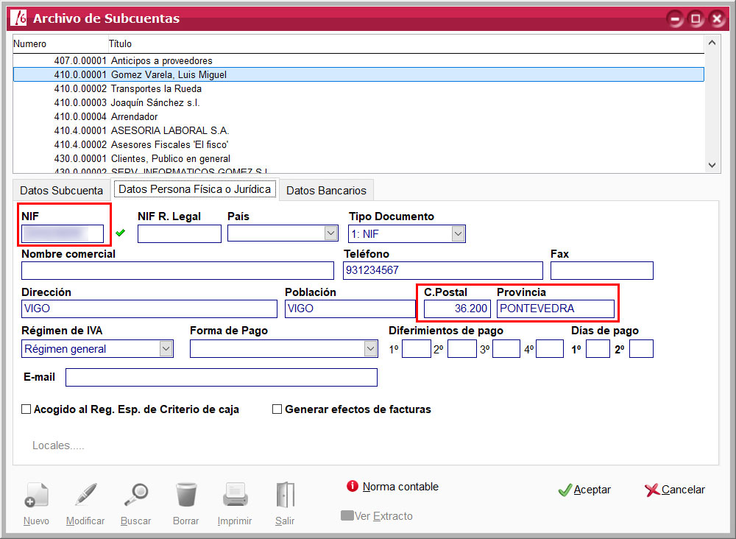This screenshot has height=539, width=736.
Task: Open the Norma contable link
Action: [x=400, y=487]
